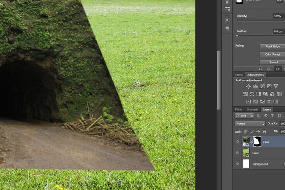This screenshot has height=190, width=285.
Task: Switch to the Paths tab
Action: point(239,109)
